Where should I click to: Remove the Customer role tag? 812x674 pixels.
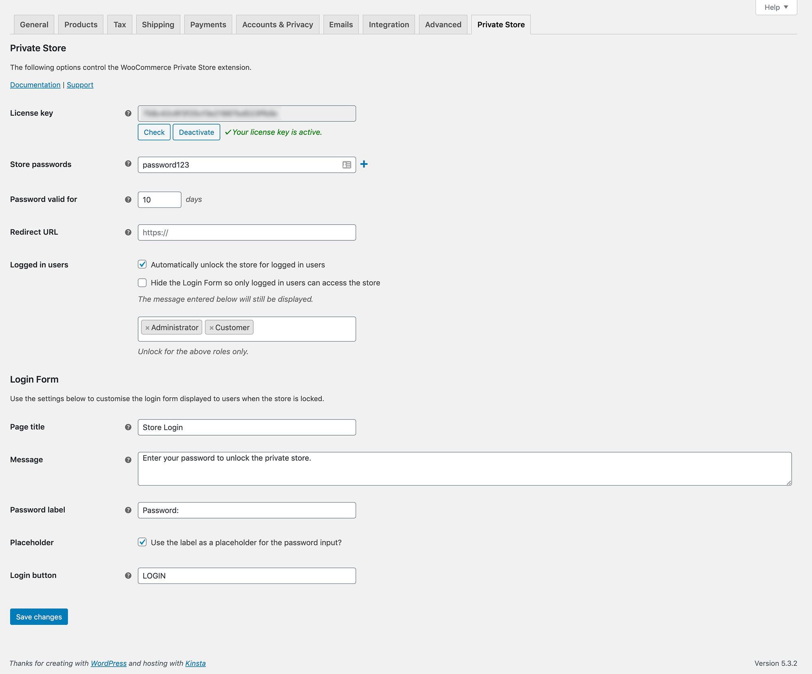tap(212, 327)
